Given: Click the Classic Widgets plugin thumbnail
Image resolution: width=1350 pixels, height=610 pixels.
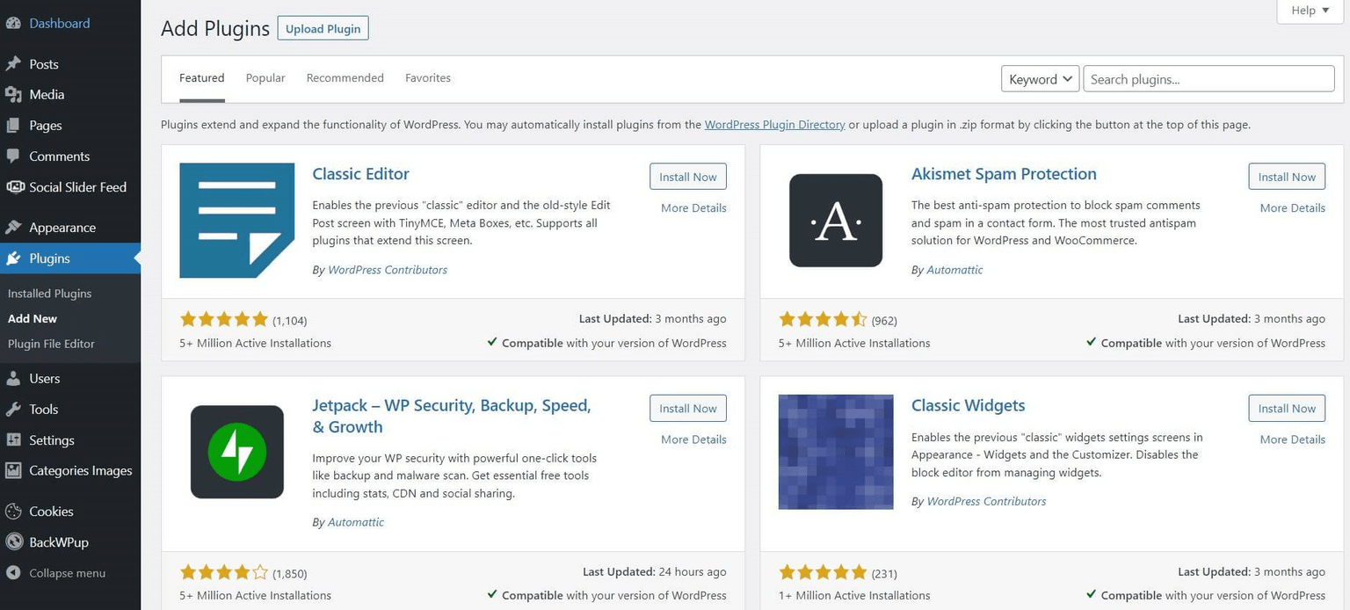Looking at the screenshot, I should (x=835, y=452).
